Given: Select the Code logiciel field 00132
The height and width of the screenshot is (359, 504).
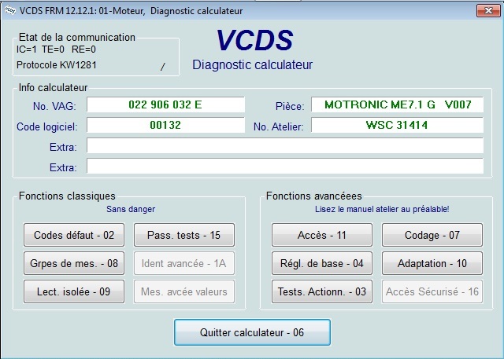Looking at the screenshot, I should tap(165, 125).
